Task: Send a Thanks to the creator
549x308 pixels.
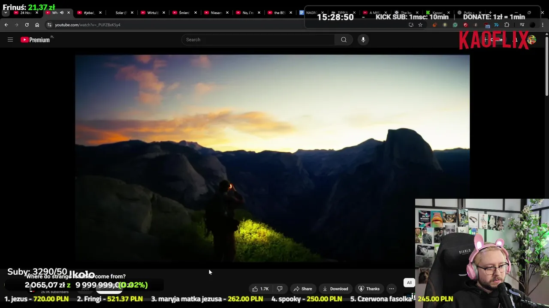Action: (369, 289)
